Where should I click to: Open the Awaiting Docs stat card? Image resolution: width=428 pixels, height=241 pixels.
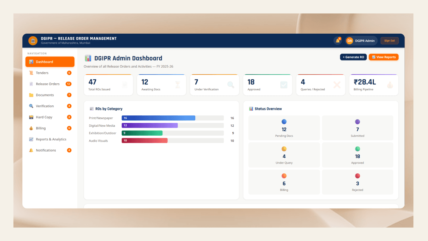click(161, 85)
